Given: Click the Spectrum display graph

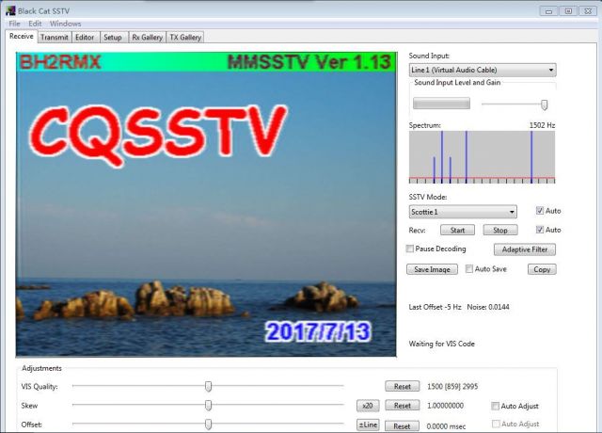Looking at the screenshot, I should click(482, 157).
